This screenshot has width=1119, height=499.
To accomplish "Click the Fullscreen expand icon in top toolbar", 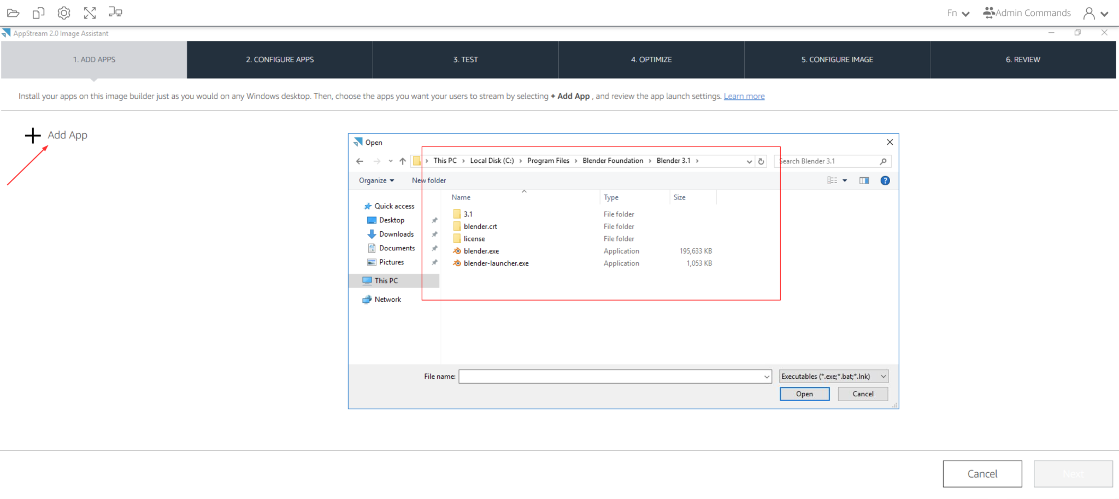I will pos(90,12).
